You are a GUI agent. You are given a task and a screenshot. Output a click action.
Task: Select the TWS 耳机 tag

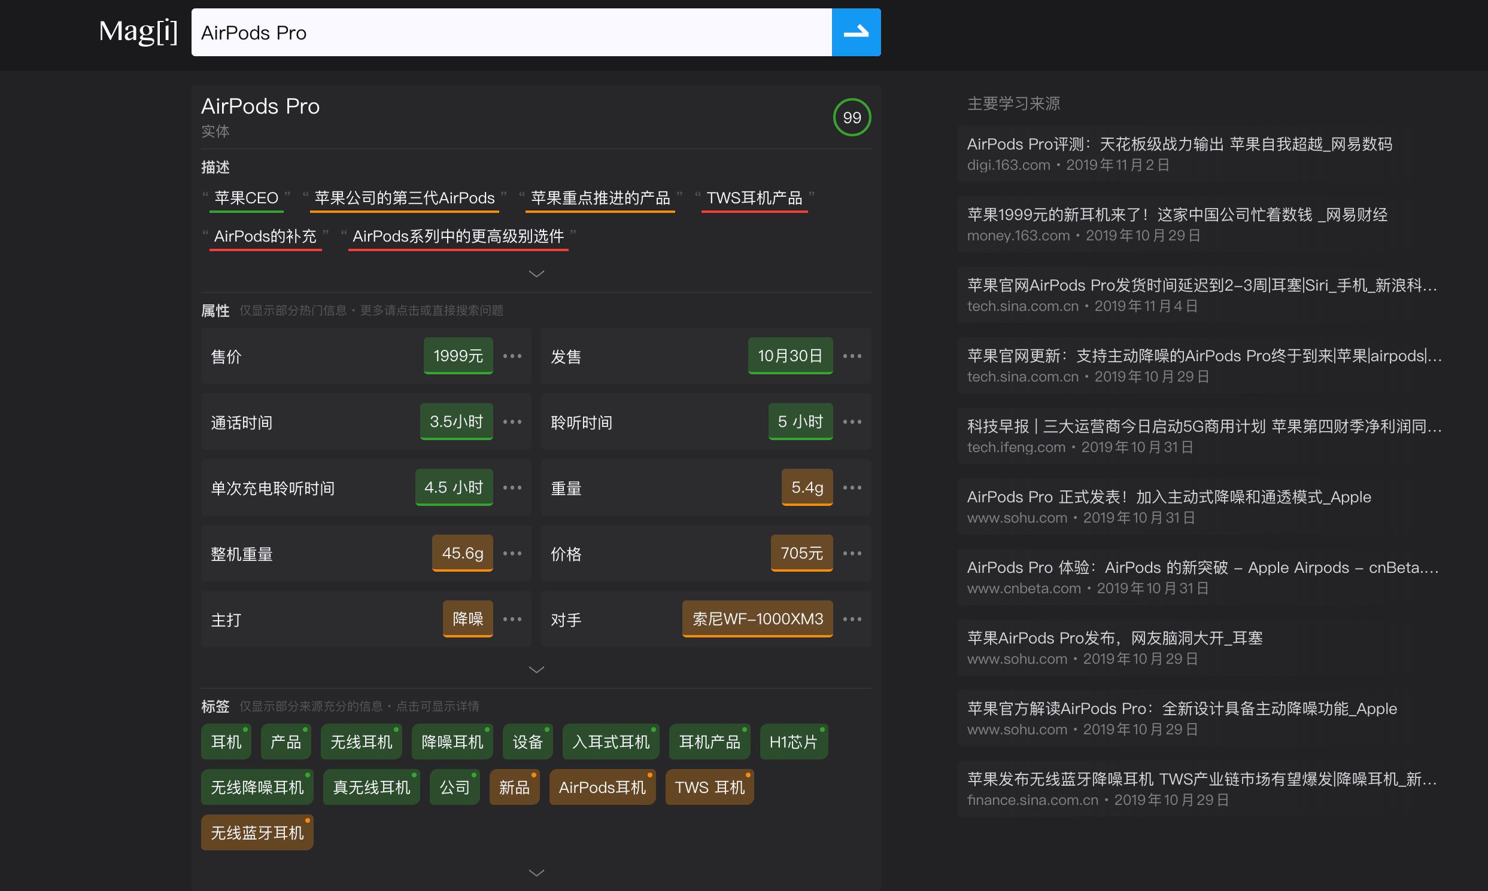click(x=709, y=786)
